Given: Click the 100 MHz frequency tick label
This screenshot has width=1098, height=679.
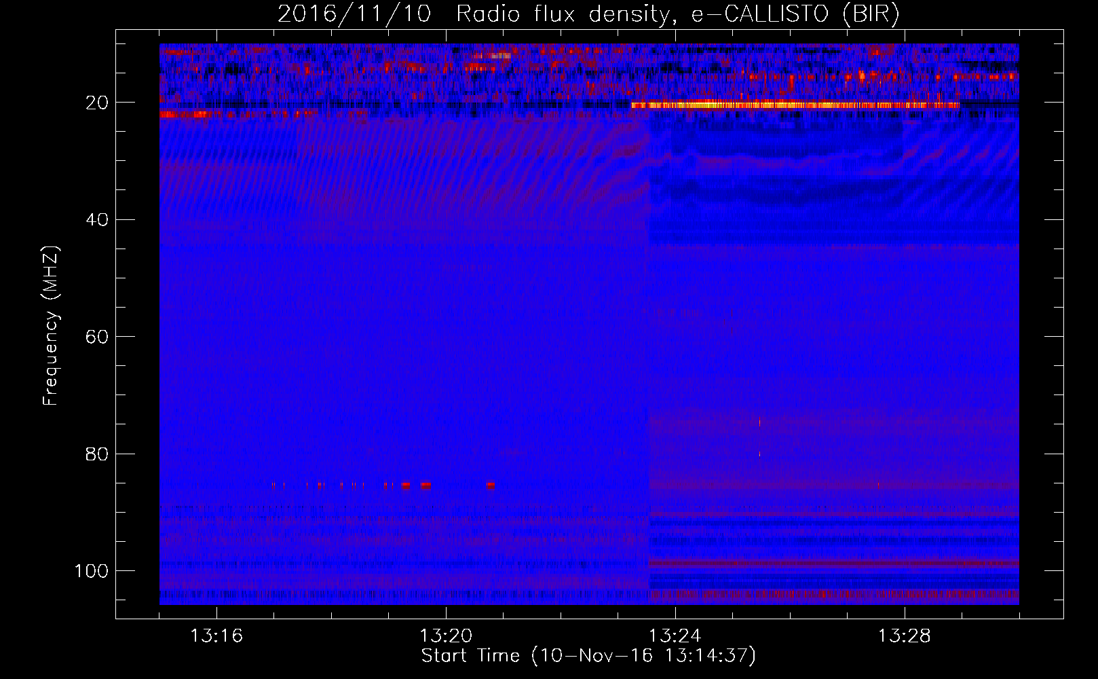Looking at the screenshot, I should coord(92,571).
